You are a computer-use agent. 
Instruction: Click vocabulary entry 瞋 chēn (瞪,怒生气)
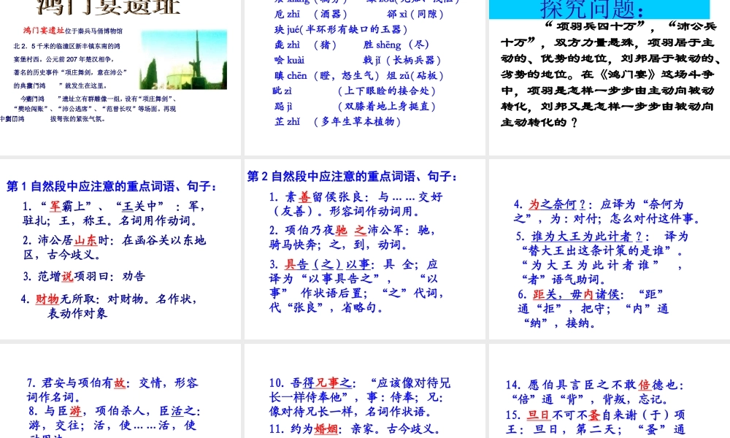(x=327, y=75)
